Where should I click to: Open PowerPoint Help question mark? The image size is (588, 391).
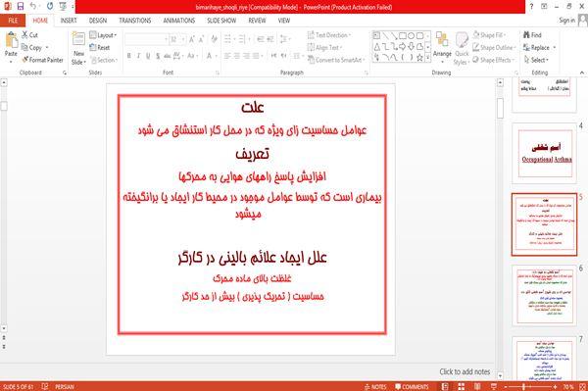click(x=531, y=7)
